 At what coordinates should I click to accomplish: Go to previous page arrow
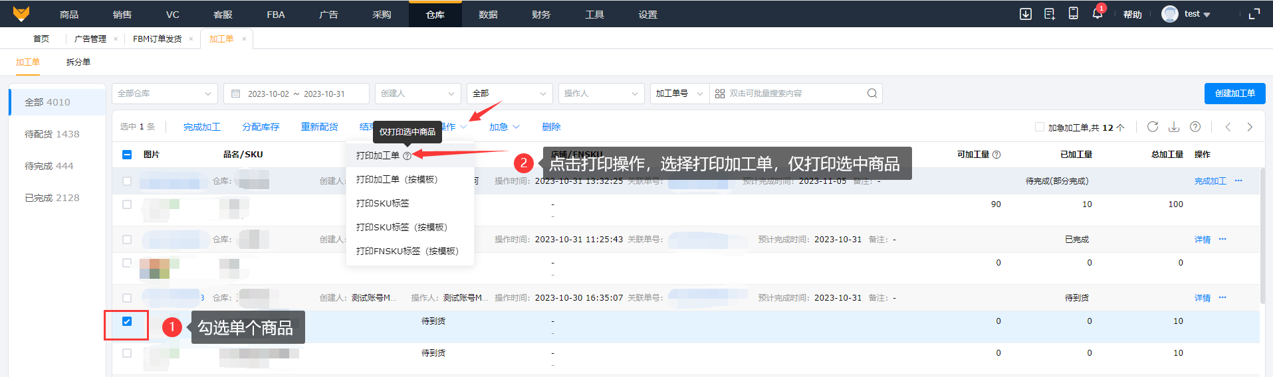click(x=1228, y=127)
